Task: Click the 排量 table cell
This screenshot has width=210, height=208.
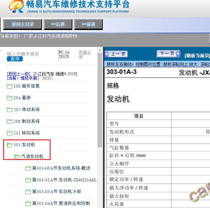Action: tap(114, 140)
